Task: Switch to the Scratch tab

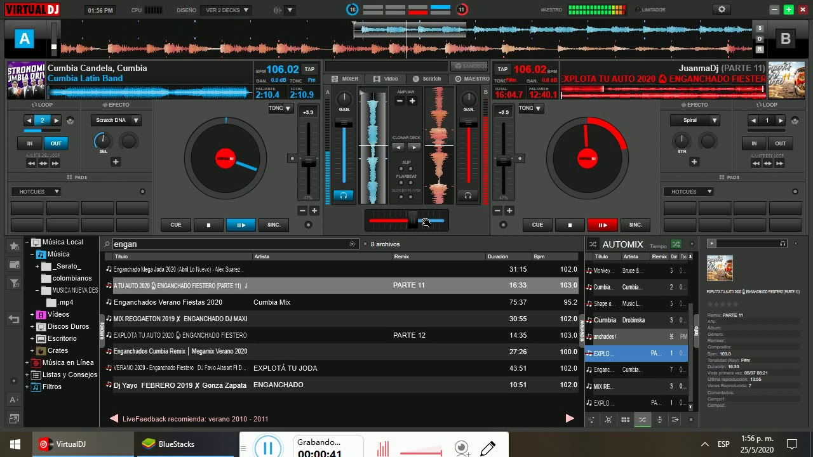Action: point(427,79)
